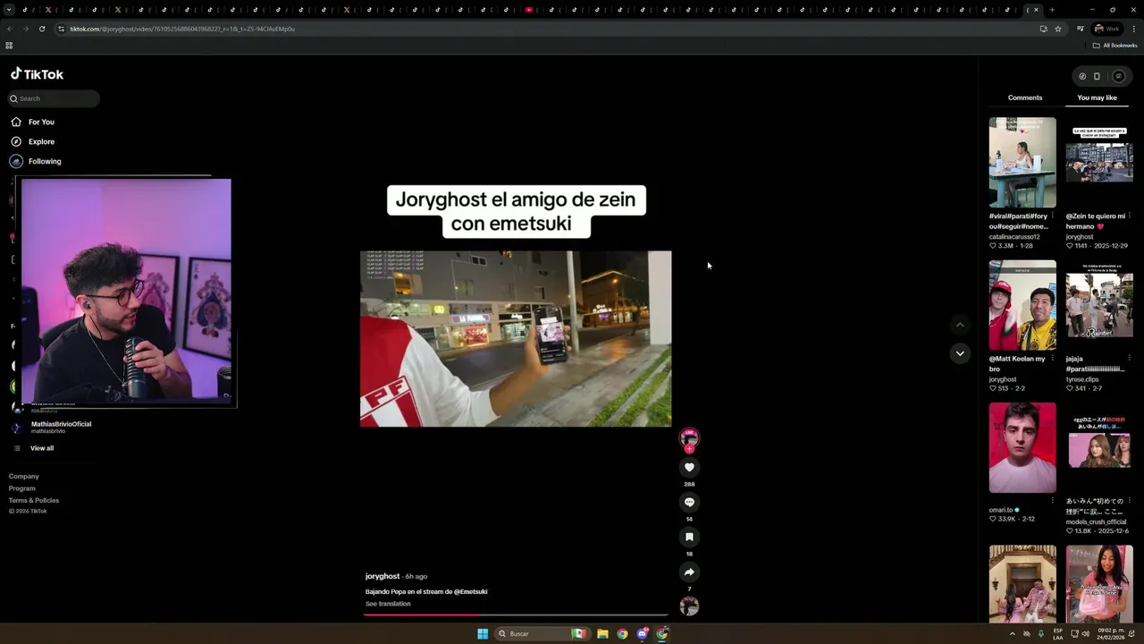Open the Program footer link
This screenshot has height=644, width=1144.
click(x=22, y=488)
